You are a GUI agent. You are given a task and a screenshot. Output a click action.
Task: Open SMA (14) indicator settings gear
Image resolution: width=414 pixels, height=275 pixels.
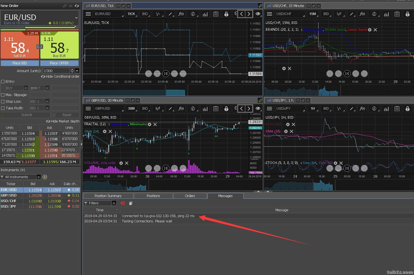click(104, 131)
